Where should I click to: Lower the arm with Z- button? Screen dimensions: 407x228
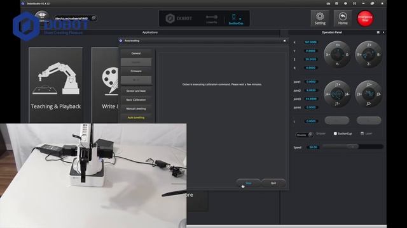tap(369, 64)
